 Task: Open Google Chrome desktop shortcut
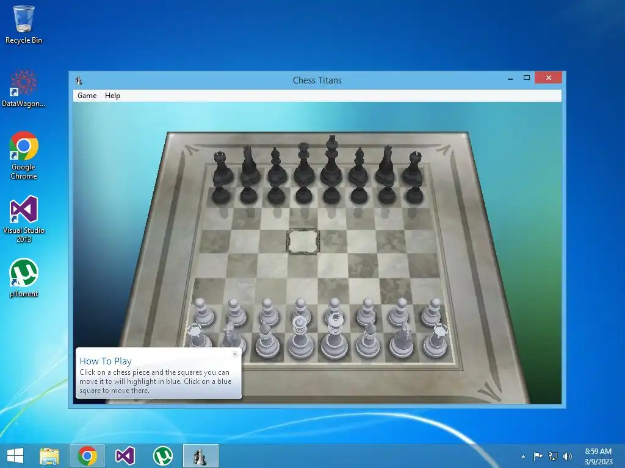[x=24, y=155]
